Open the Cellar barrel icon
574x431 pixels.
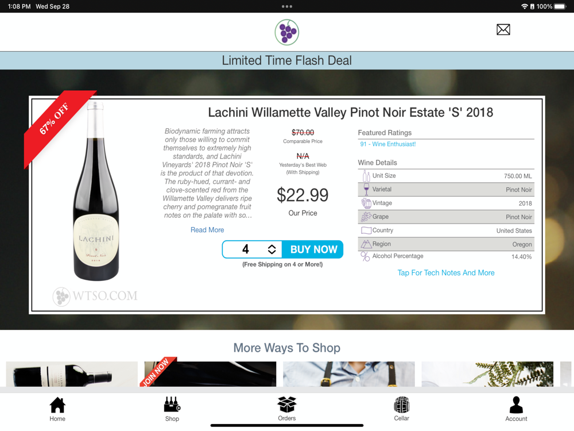402,409
